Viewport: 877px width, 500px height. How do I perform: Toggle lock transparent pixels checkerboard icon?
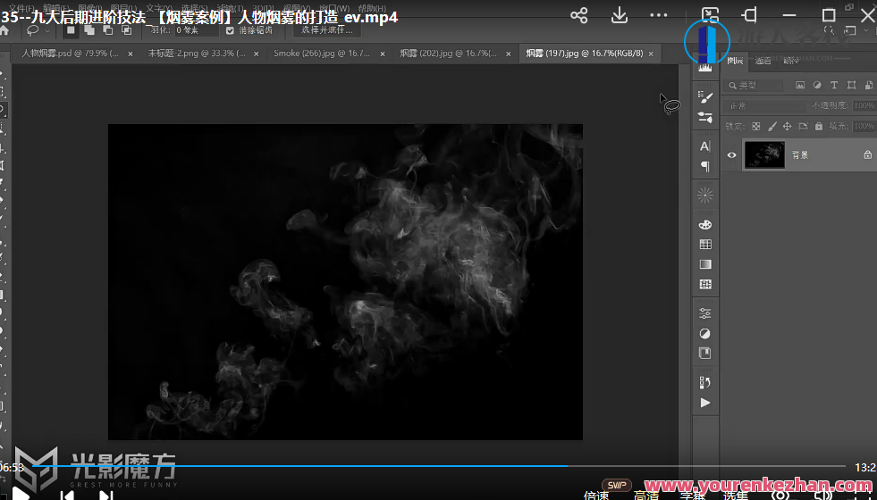756,126
